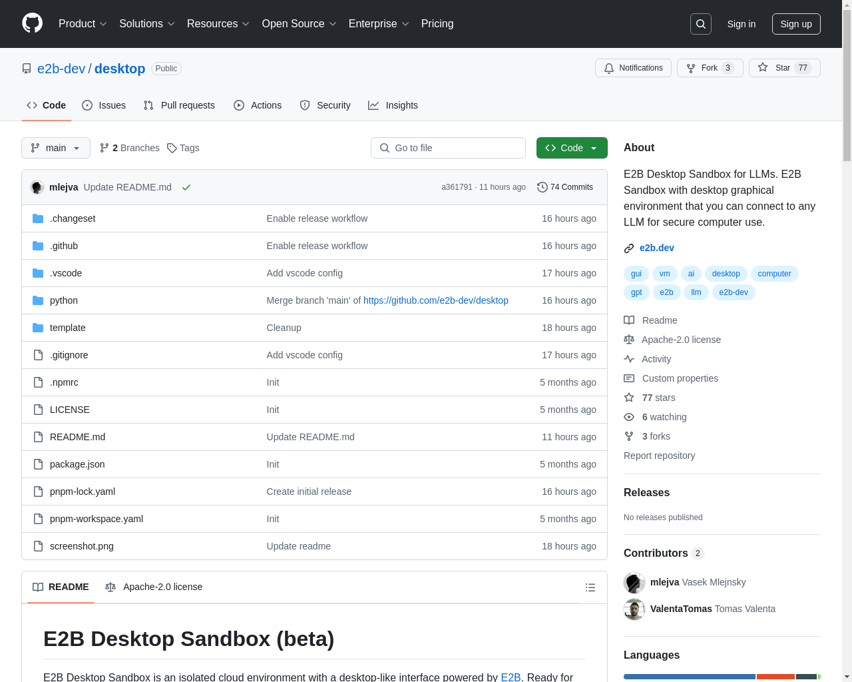
Task: View 2 Branches link
Action: [x=130, y=148]
